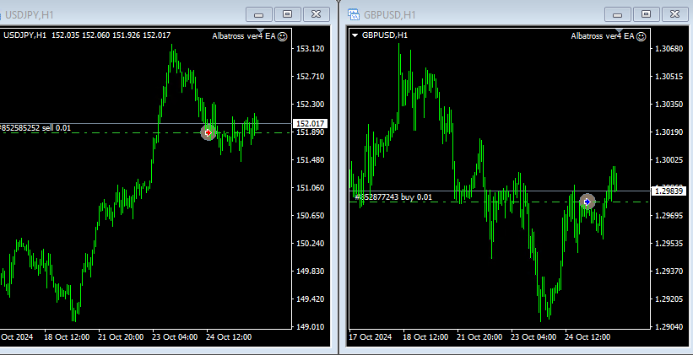Select the #852585252 sell 0.01 order label
Screen dimensions: 693x355
point(35,128)
